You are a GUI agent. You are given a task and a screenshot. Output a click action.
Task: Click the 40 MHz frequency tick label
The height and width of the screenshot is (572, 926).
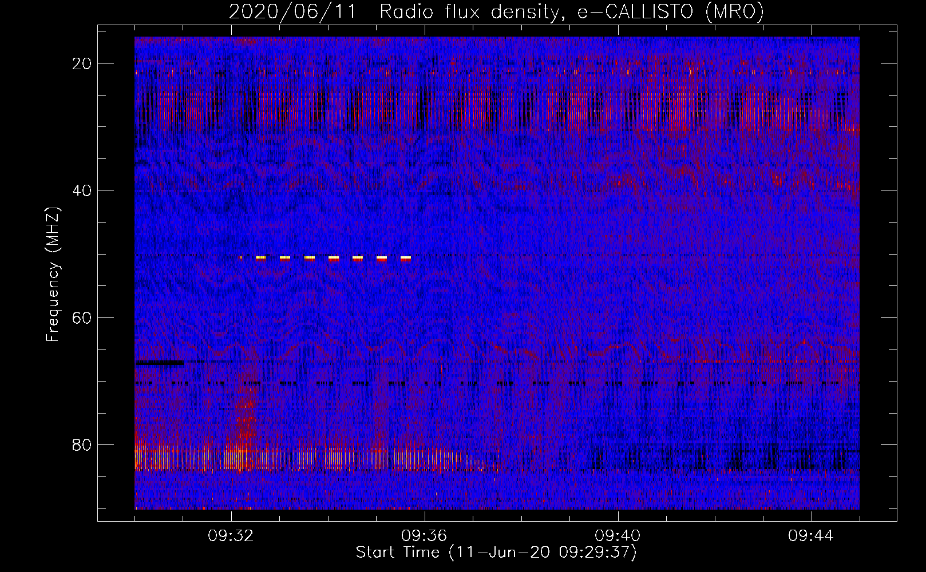82,190
